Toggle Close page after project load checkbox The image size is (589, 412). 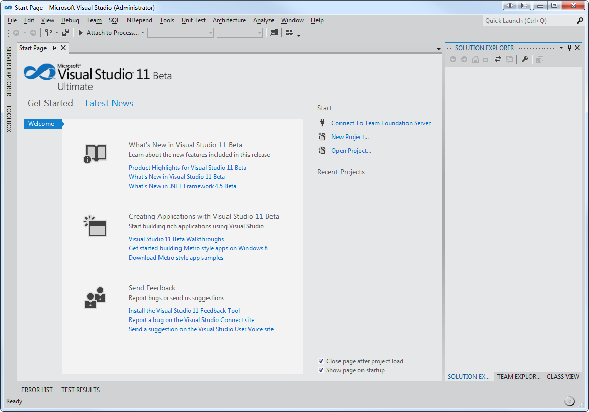point(321,361)
